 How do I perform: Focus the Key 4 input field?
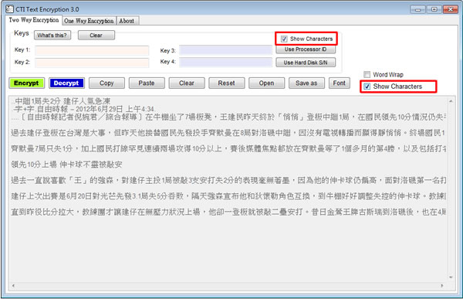pos(225,63)
